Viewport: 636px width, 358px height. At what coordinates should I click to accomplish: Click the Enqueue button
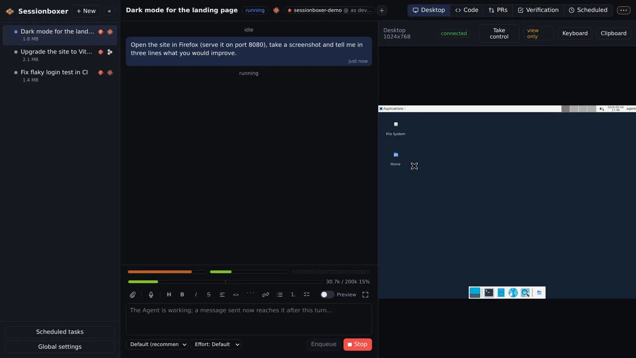(x=324, y=344)
